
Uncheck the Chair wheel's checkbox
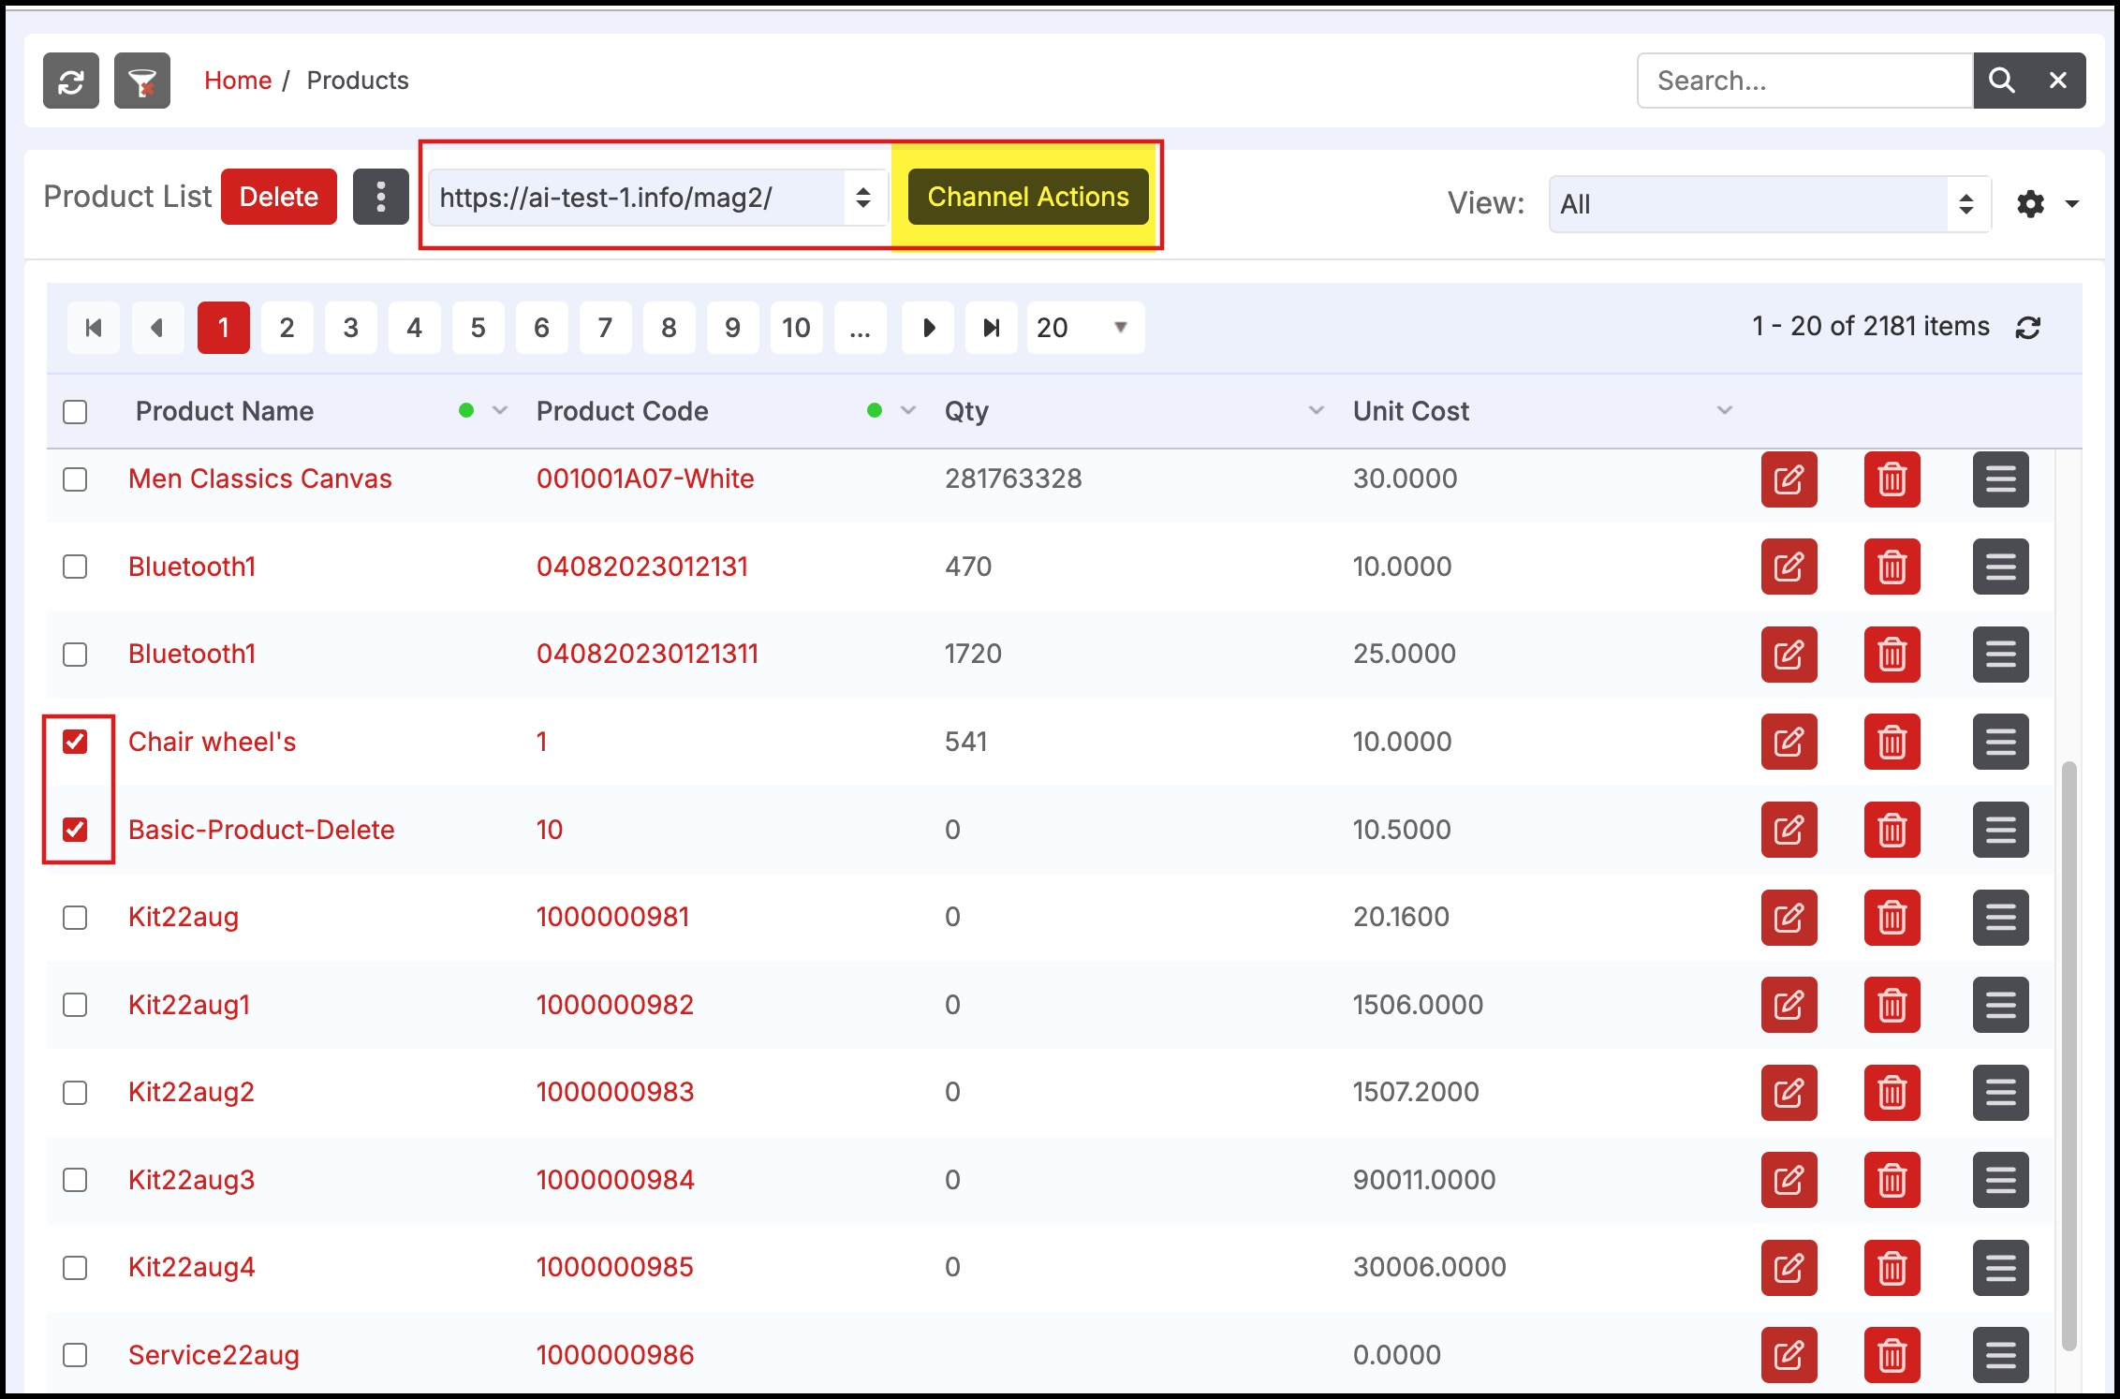click(75, 742)
